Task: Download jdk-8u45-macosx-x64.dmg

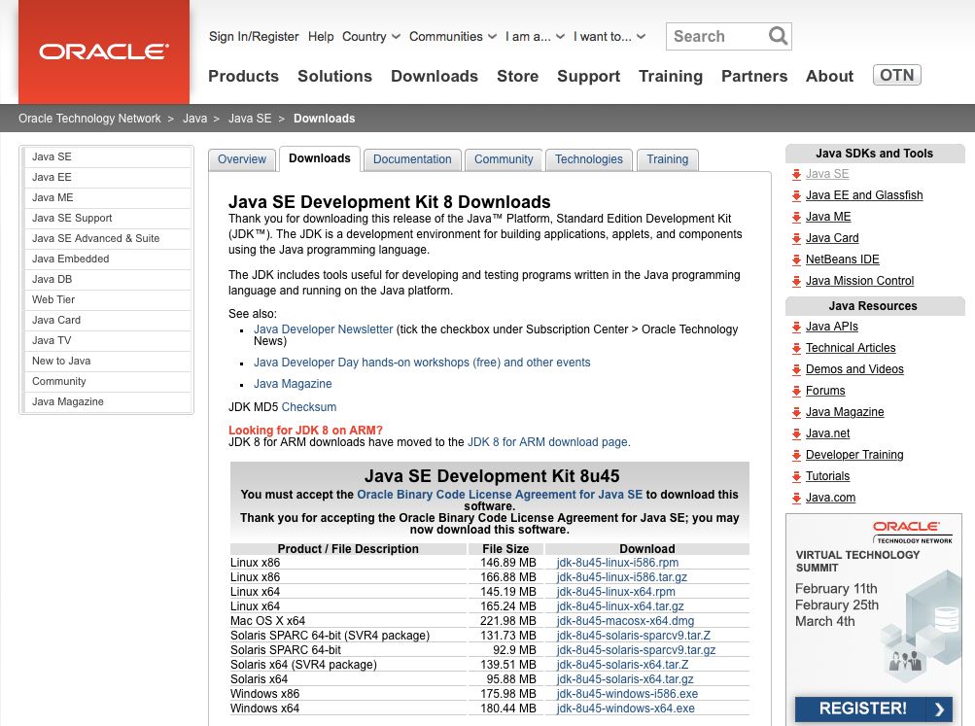Action: click(625, 621)
